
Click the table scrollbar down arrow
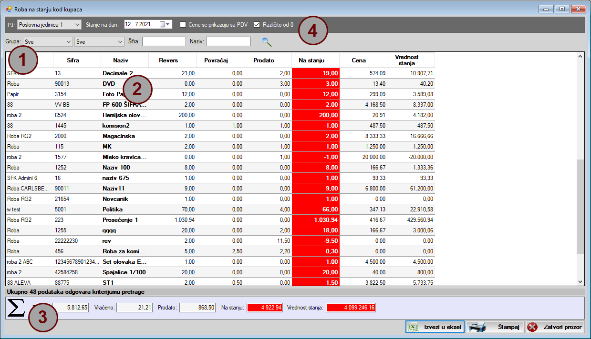[580, 282]
